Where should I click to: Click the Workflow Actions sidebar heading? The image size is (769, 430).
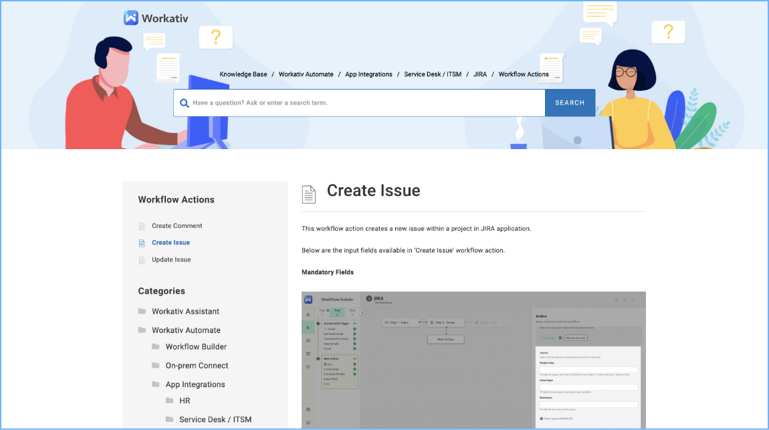point(176,199)
